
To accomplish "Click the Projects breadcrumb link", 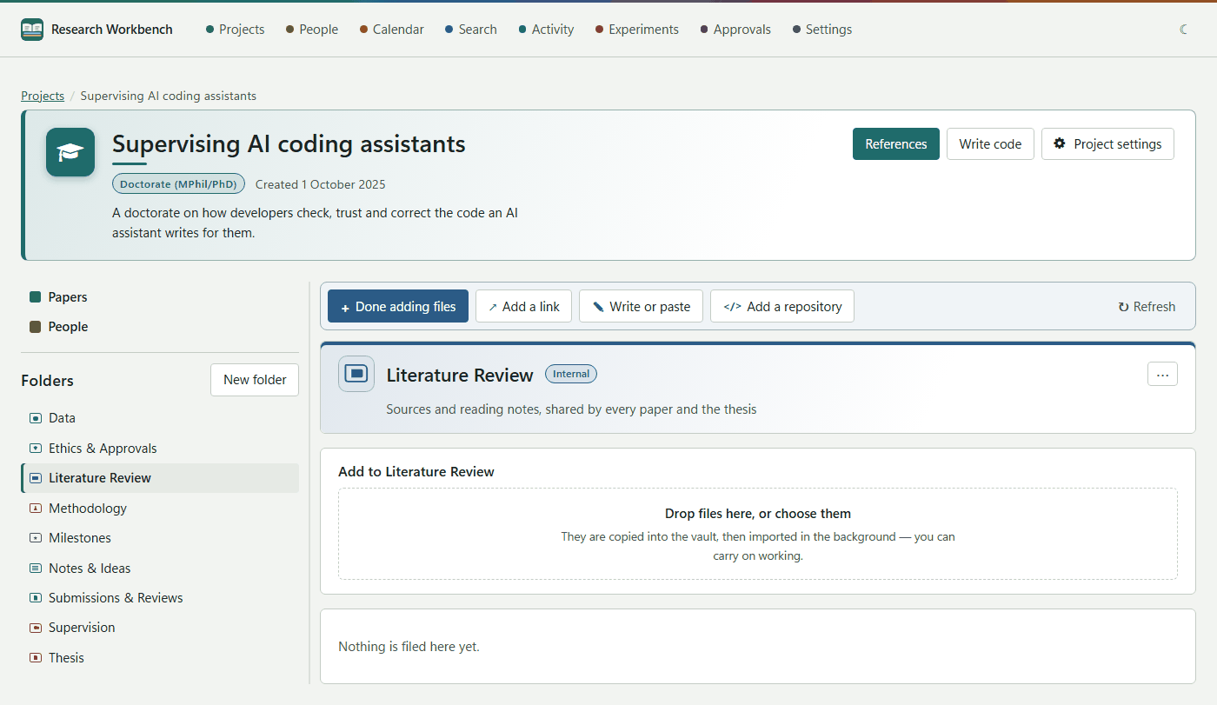I will click(43, 96).
